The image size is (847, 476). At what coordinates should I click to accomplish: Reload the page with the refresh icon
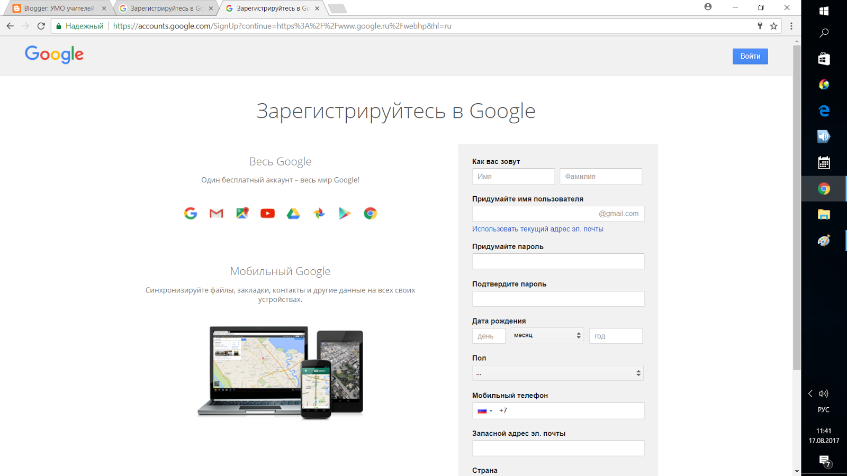41,26
